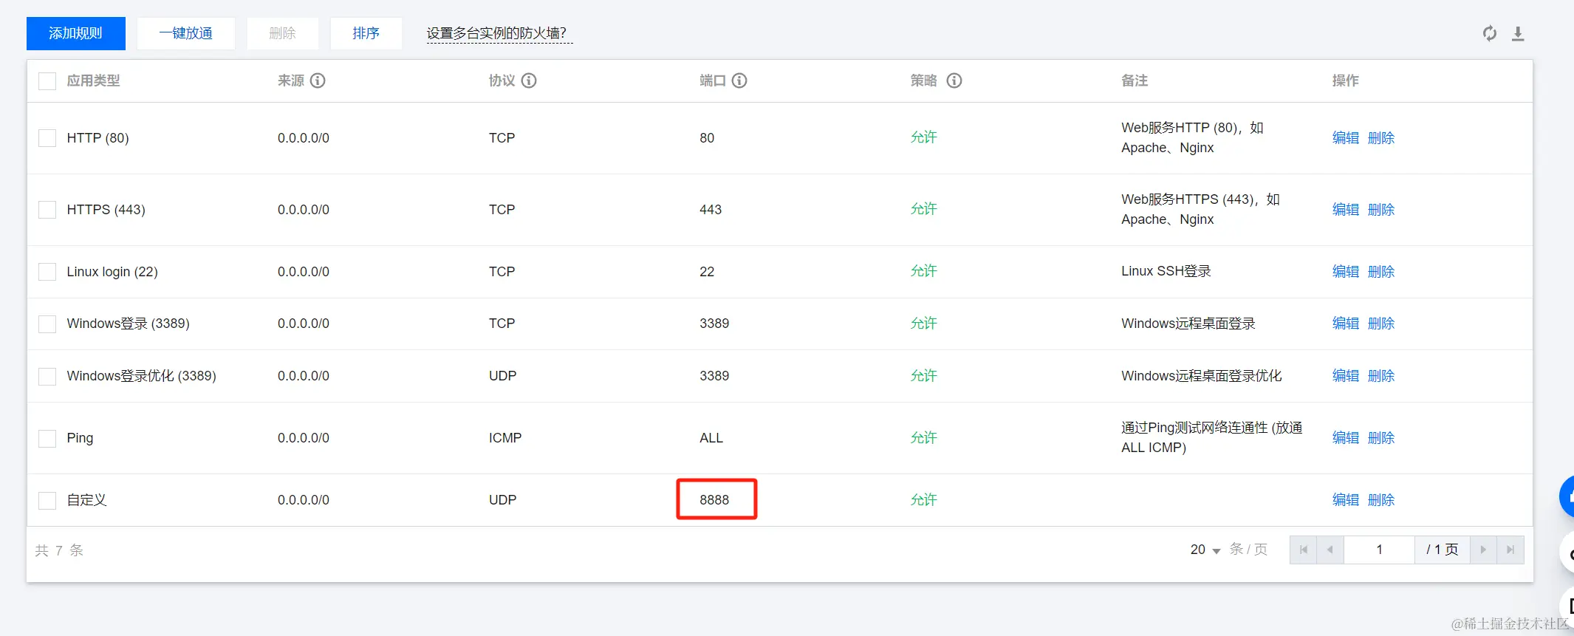Image resolution: width=1574 pixels, height=636 pixels.
Task: Go to last page pagination icon
Action: tap(1510, 550)
